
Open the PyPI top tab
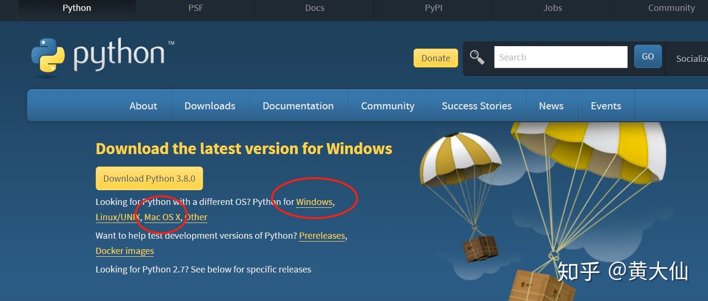point(434,8)
